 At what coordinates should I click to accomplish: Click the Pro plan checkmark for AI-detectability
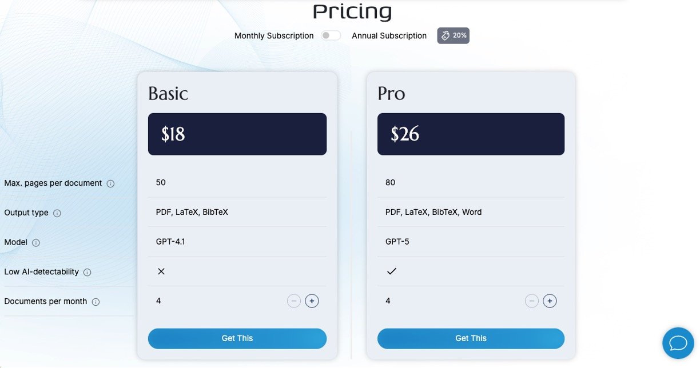[392, 271]
